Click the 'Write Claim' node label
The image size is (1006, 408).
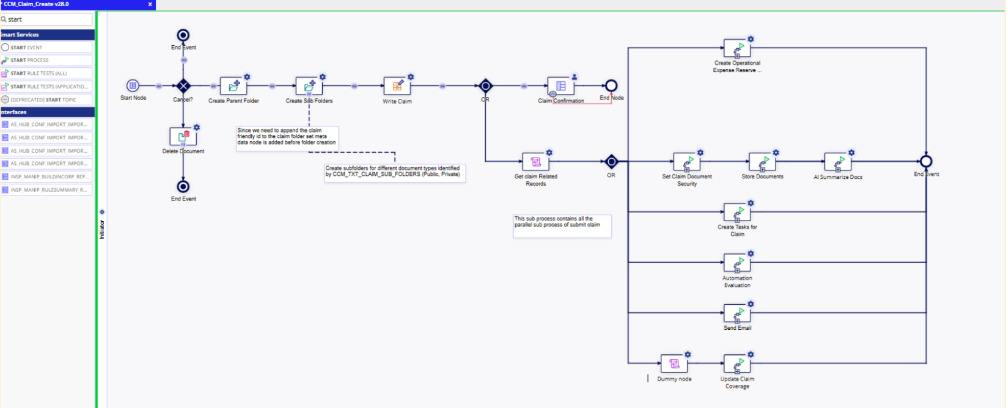tap(397, 101)
